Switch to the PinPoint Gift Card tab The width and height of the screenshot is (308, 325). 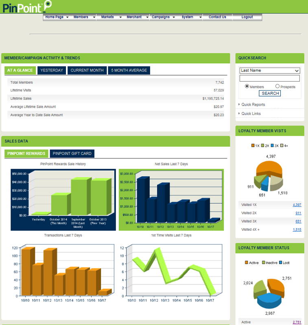(72, 154)
